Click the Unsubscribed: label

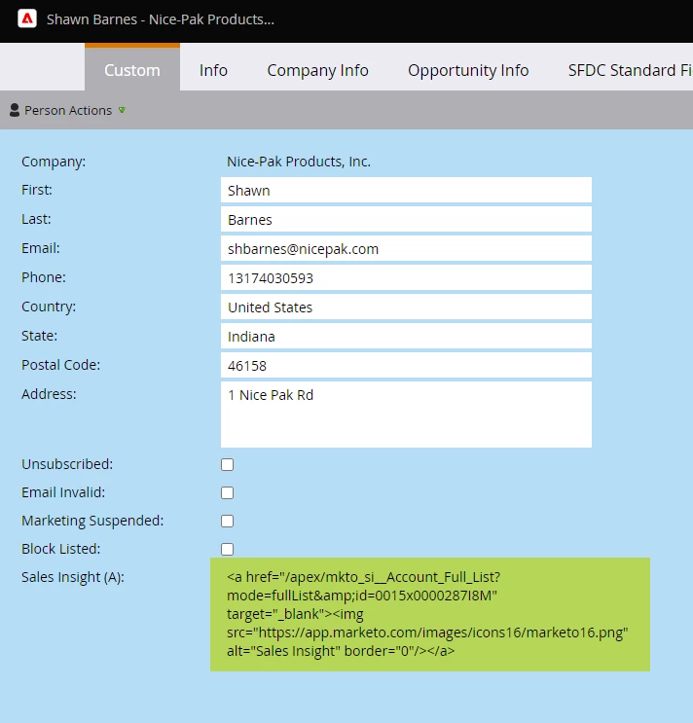pyautogui.click(x=67, y=464)
